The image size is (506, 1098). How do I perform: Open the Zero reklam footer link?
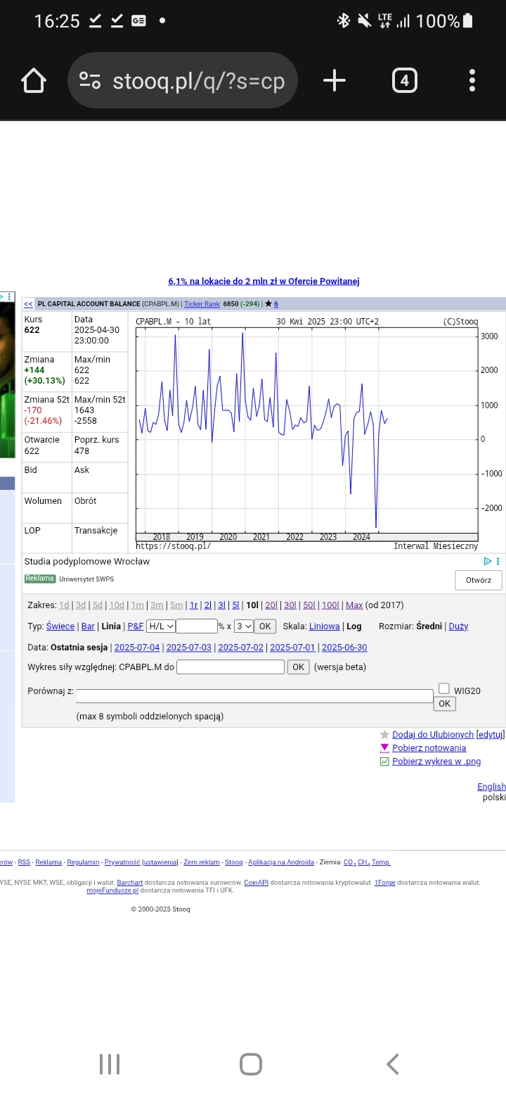[202, 862]
